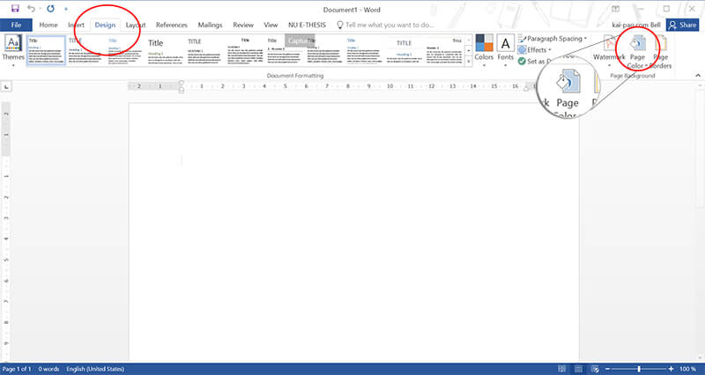705x375 pixels.
Task: Click the Save icon in the quick access toolbar
Action: 15,9
